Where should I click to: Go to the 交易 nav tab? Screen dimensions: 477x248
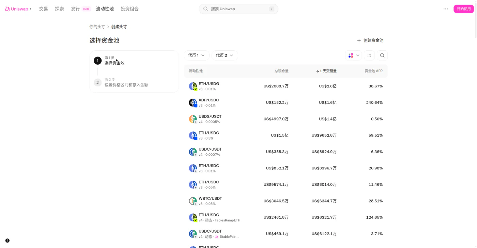pyautogui.click(x=44, y=9)
